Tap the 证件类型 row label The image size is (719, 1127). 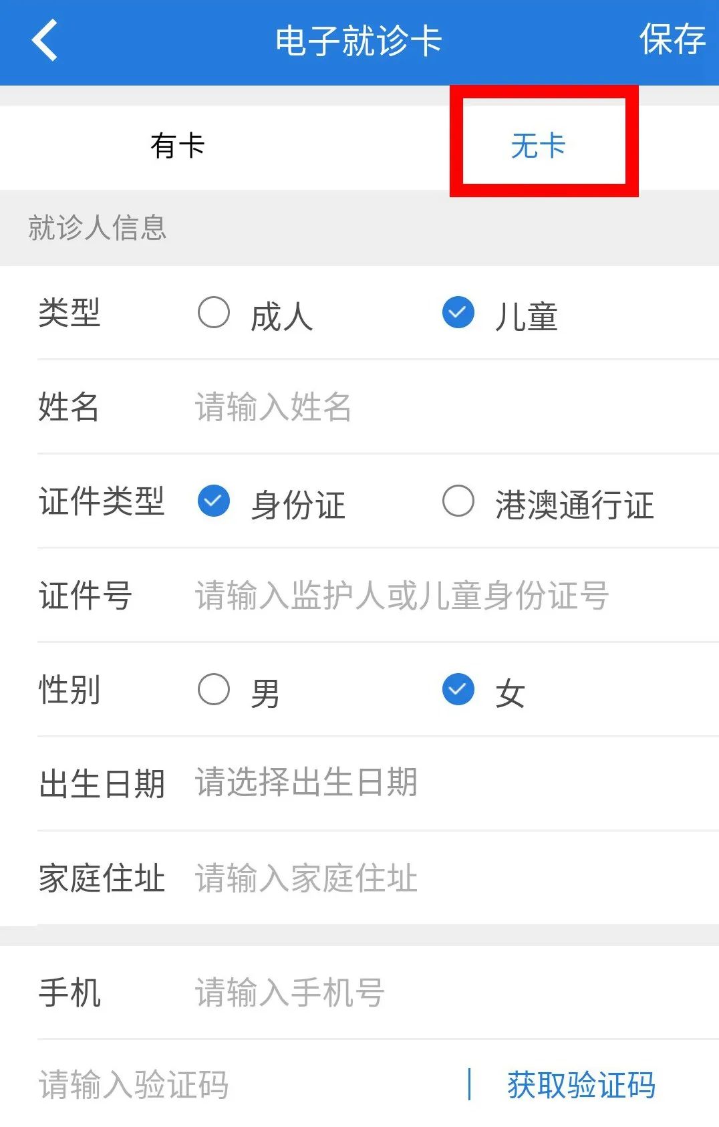tap(102, 501)
